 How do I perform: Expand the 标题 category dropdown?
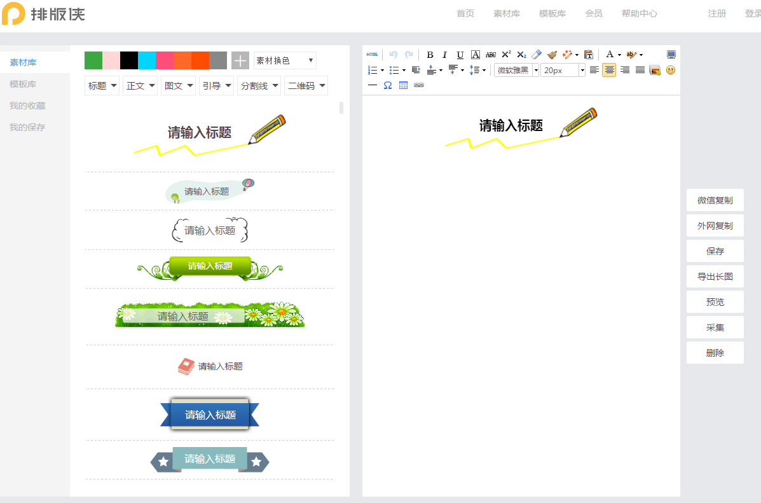[102, 86]
